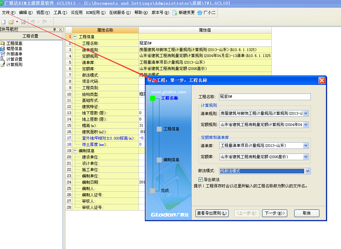The image size is (341, 249).
Task: Click the 工程信息 wizard step marker
Action: (159, 129)
